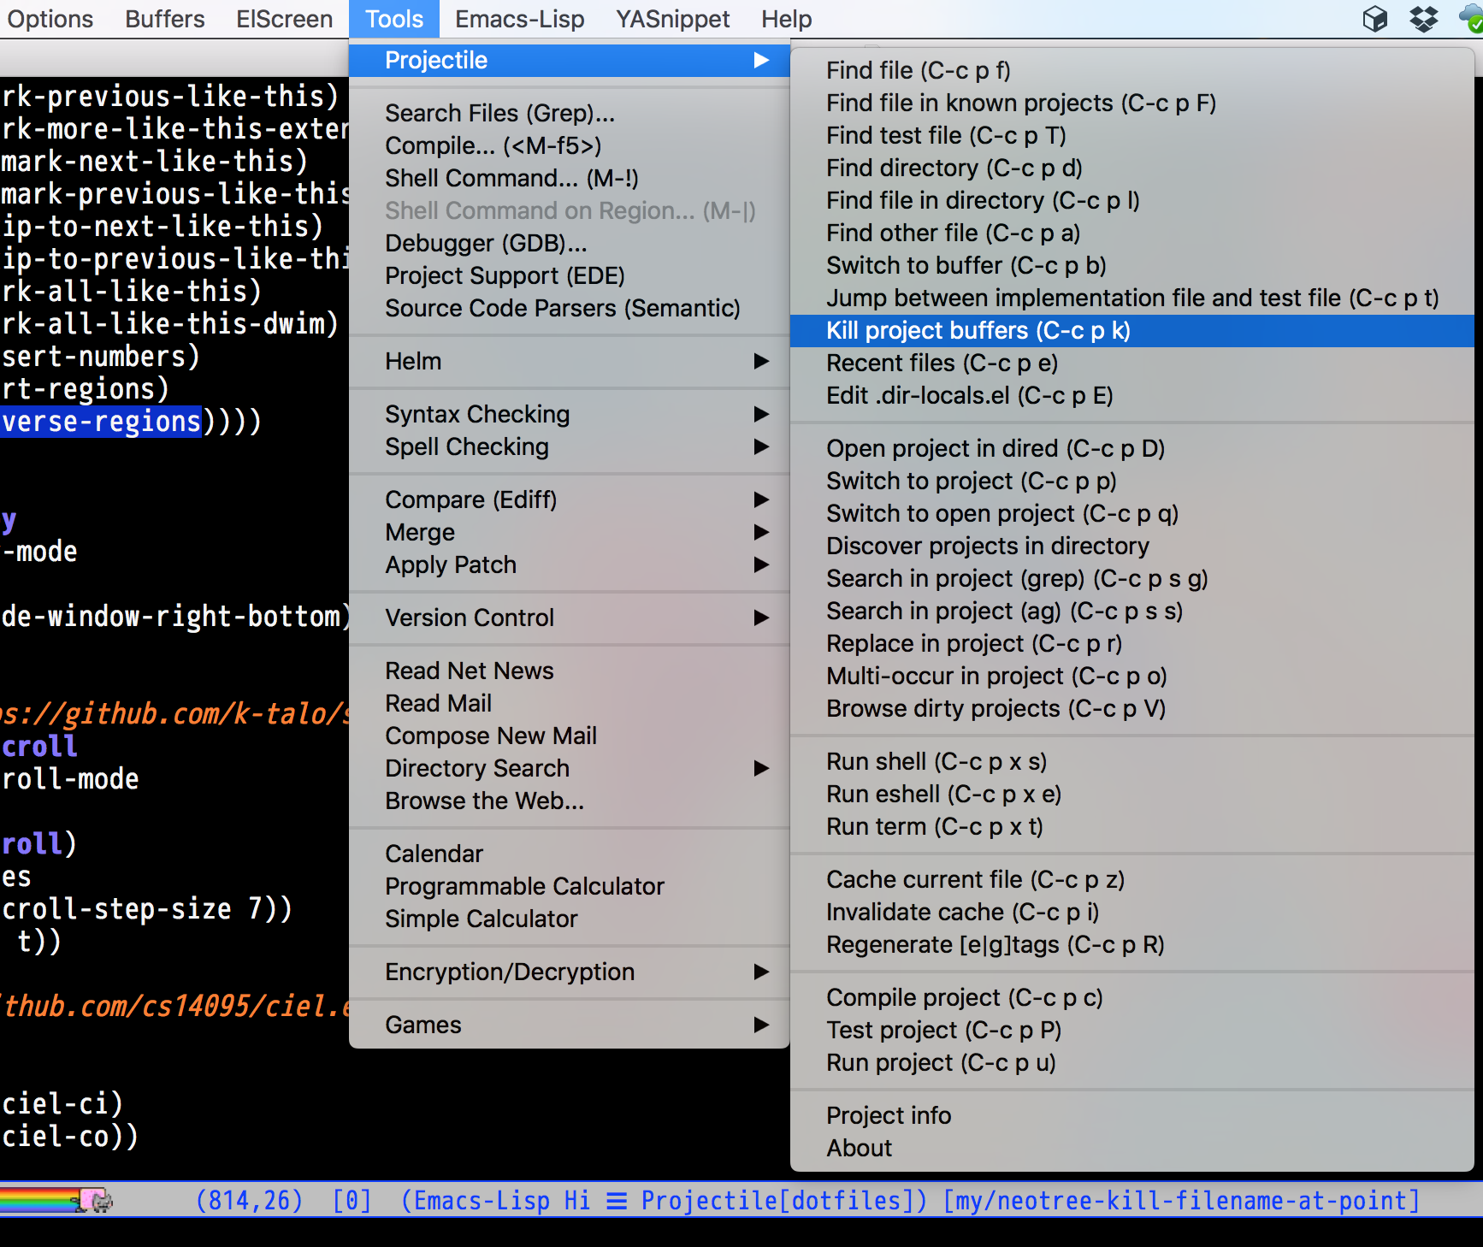The height and width of the screenshot is (1247, 1483).
Task: Choose Switch to open project
Action: [1132, 513]
